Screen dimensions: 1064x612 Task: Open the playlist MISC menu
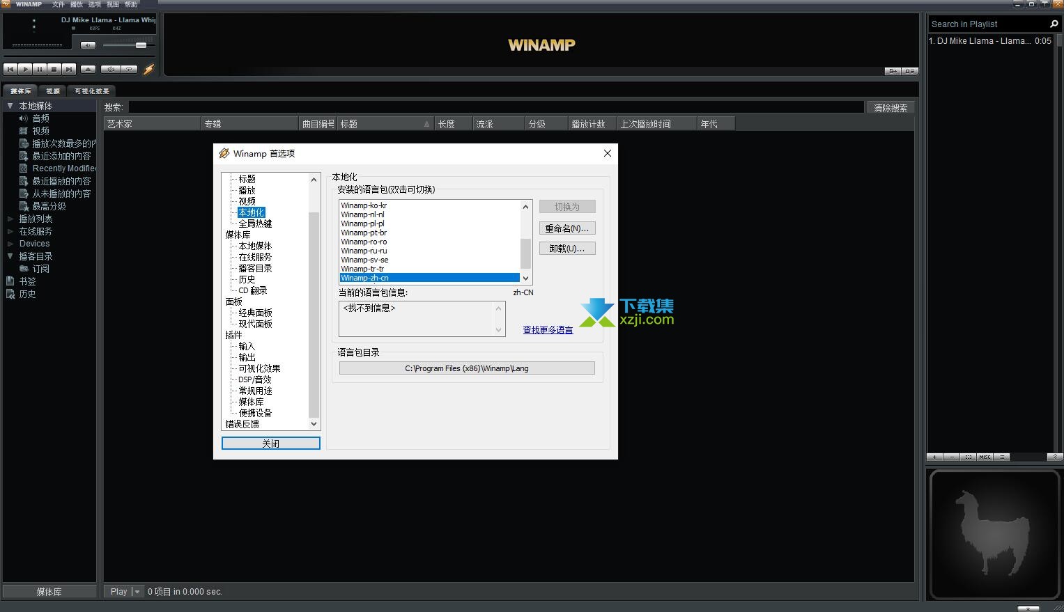pos(985,457)
